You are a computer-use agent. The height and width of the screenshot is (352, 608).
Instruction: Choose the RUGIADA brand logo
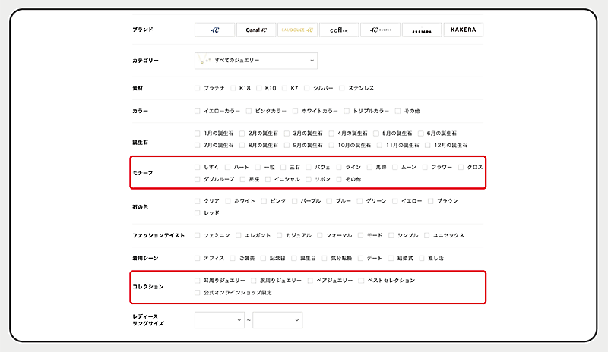tap(422, 30)
